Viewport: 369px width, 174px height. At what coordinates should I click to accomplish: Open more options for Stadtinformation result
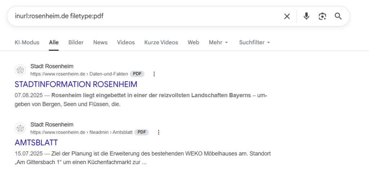[x=154, y=74]
